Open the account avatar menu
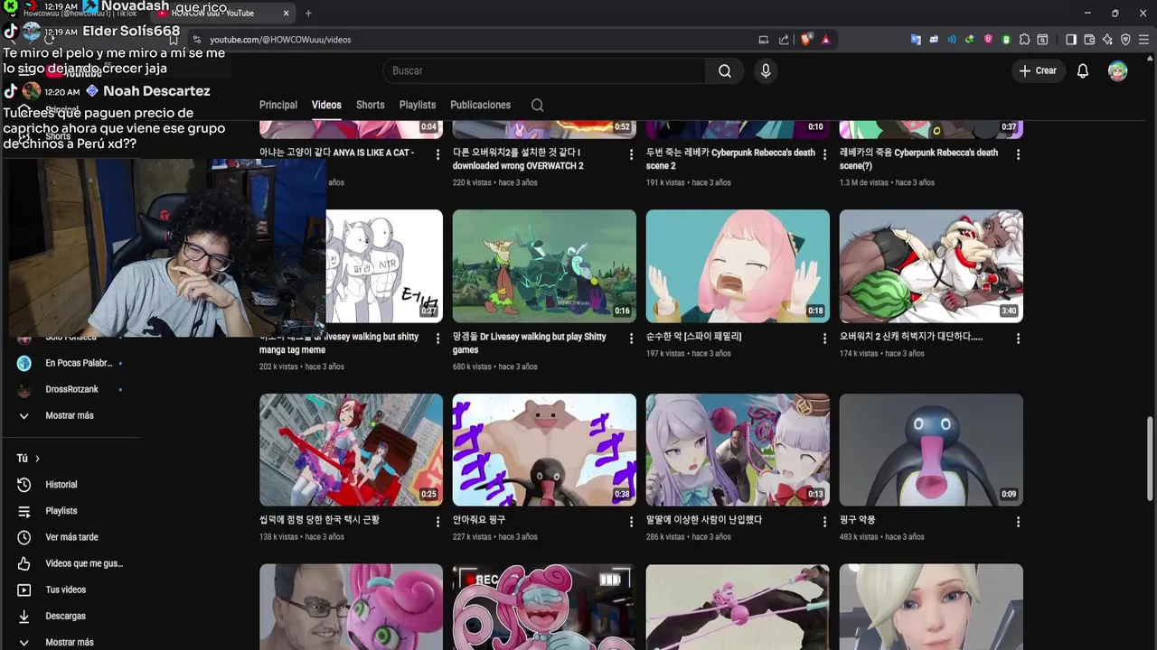Image resolution: width=1157 pixels, height=650 pixels. pos(1118,70)
